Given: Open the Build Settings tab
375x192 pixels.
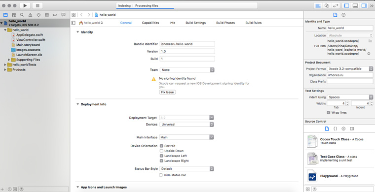Looking at the screenshot, I should click(195, 23).
